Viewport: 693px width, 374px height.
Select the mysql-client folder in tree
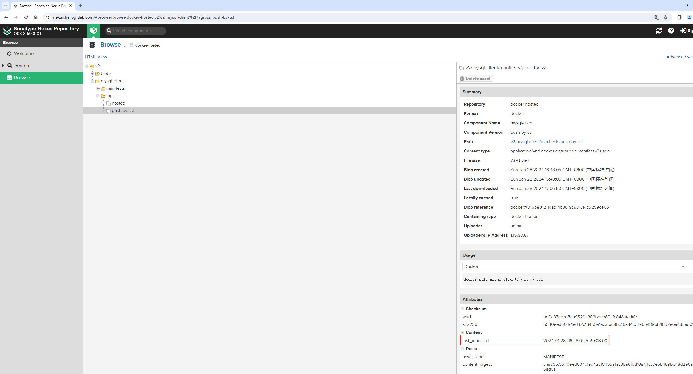point(112,81)
